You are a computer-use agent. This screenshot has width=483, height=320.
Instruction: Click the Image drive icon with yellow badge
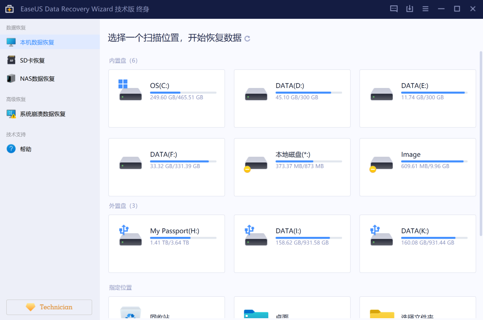pos(381,164)
